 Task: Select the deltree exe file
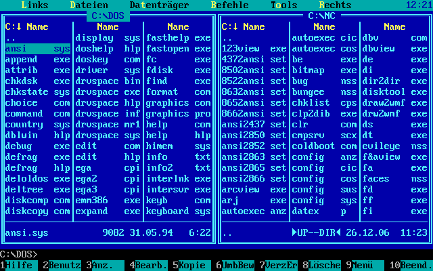[x=38, y=190]
